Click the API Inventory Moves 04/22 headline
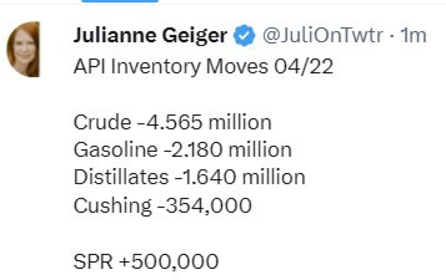The width and height of the screenshot is (446, 280). [203, 67]
